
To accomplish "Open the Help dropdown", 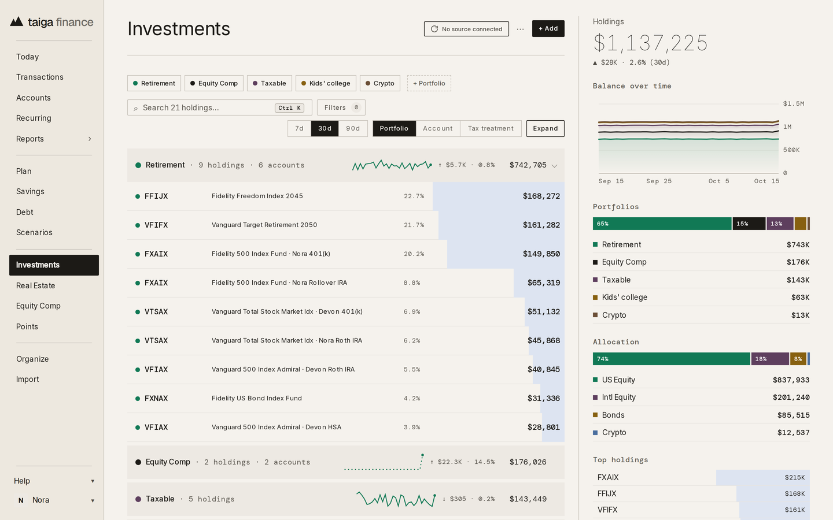I will 54,481.
